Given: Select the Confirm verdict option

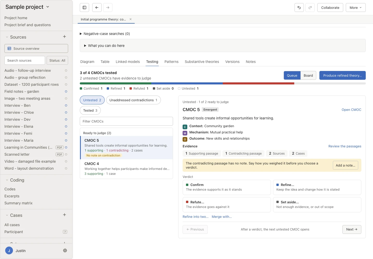Looking at the screenshot, I should 227,187.
